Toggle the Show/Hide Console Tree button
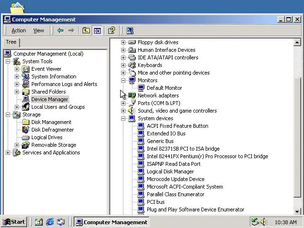304x228 pixels. [x=97, y=30]
